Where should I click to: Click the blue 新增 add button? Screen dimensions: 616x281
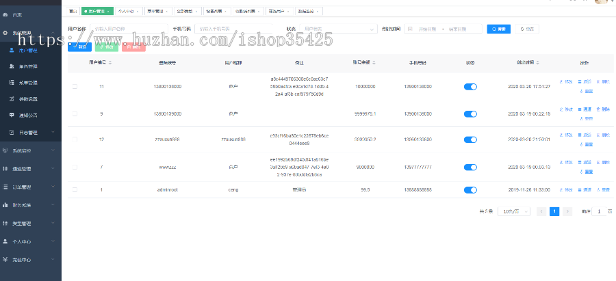(x=79, y=46)
